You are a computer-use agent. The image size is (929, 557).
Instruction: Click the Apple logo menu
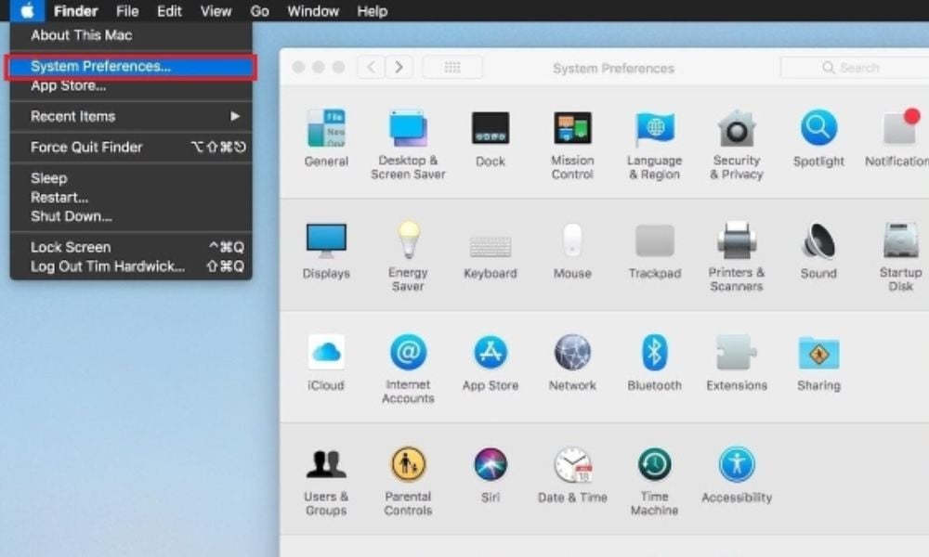coord(27,10)
